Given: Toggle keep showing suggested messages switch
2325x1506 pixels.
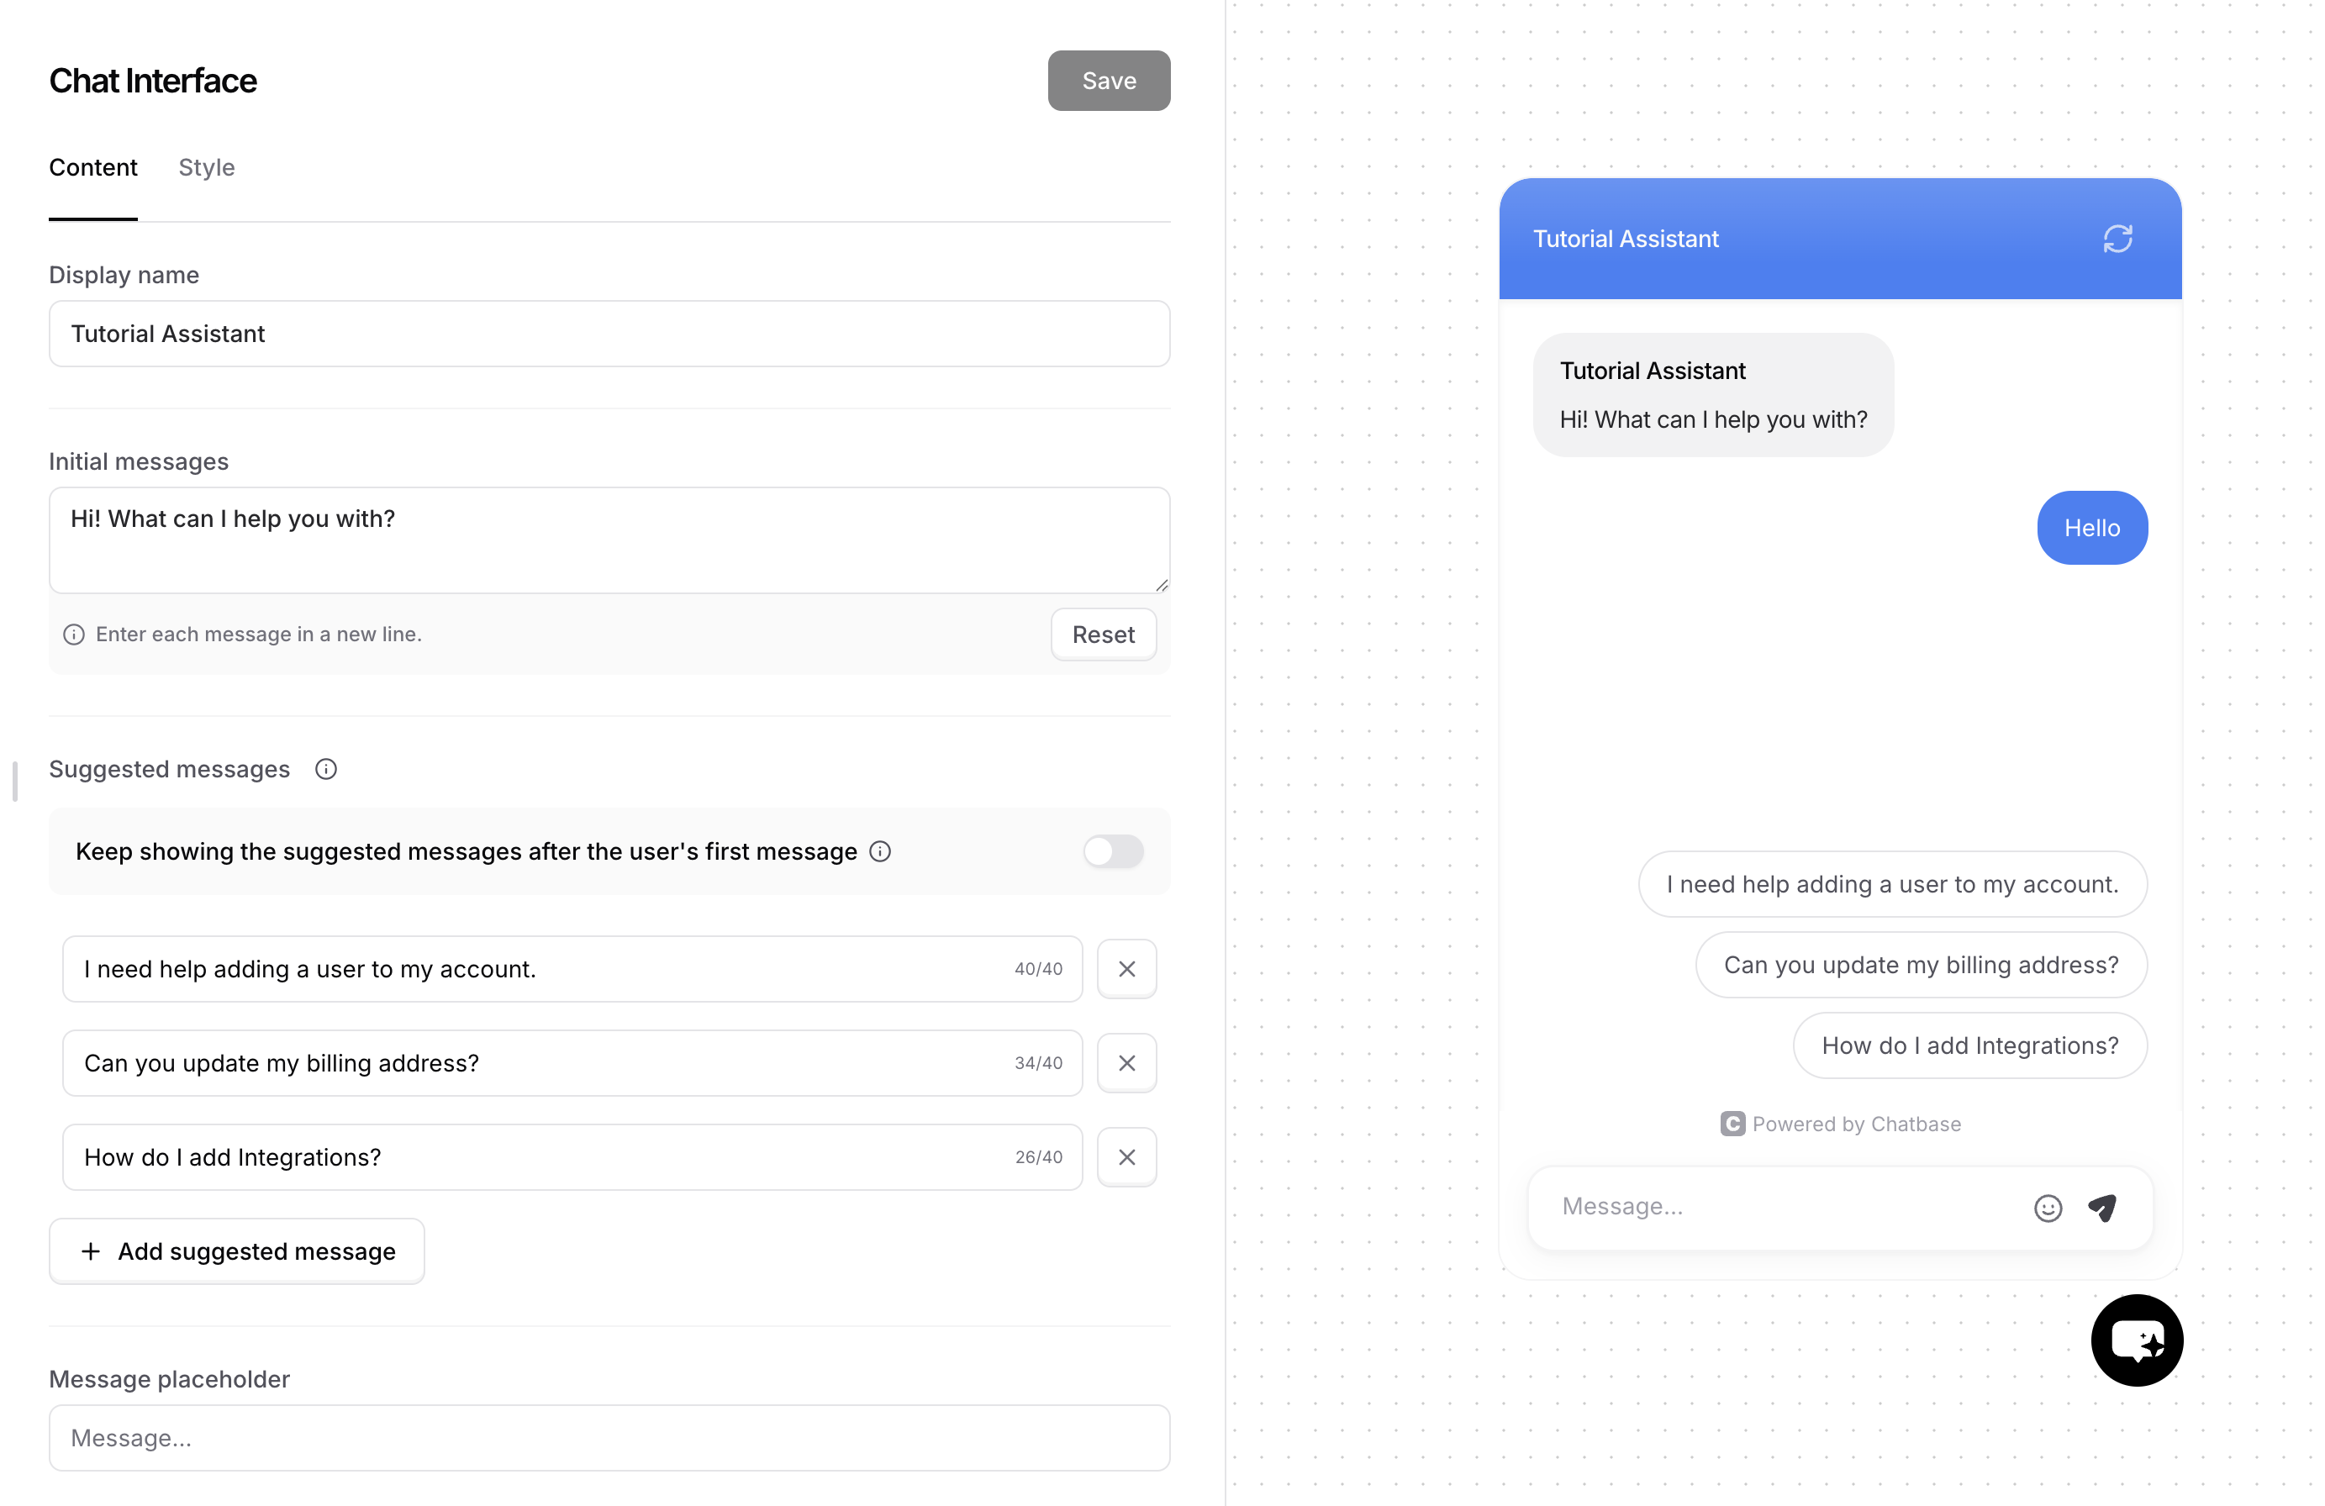Looking at the screenshot, I should [x=1113, y=851].
